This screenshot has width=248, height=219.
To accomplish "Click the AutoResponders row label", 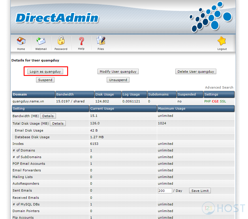I will tap(26, 184).
